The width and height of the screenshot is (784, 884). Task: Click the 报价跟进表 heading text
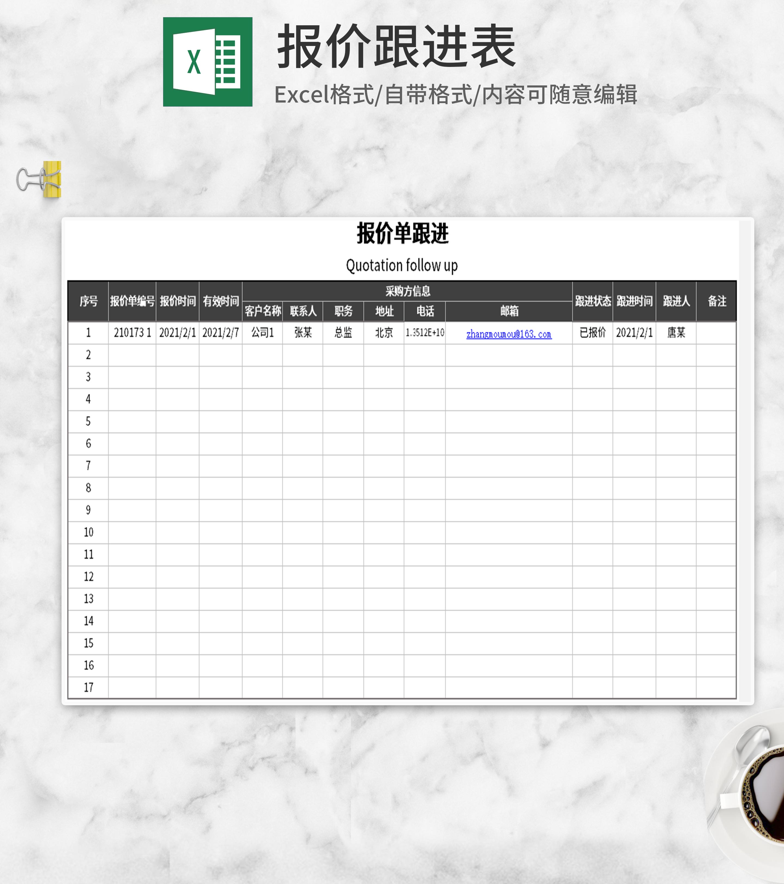(x=396, y=47)
